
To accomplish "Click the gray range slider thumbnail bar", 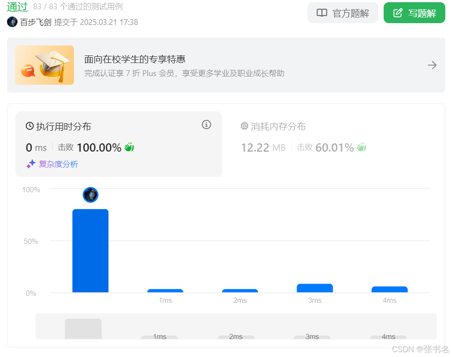I will 83,329.
